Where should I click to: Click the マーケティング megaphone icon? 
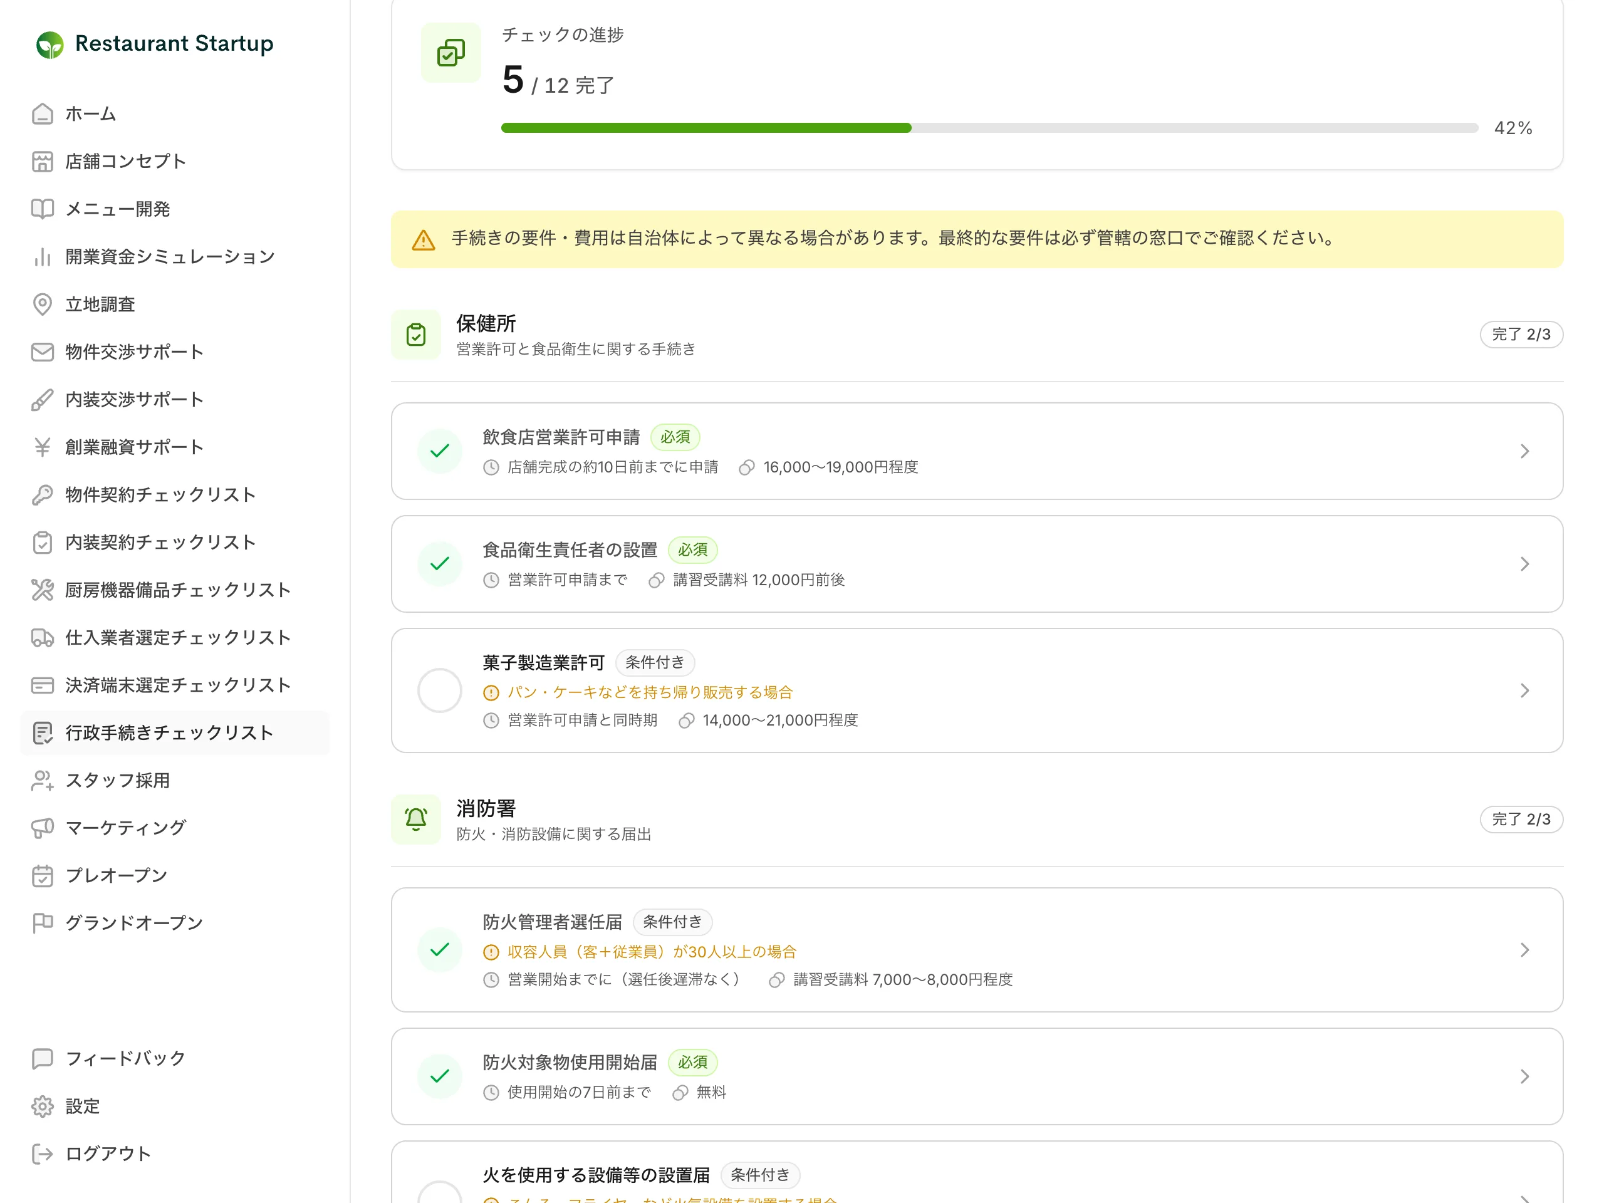coord(43,828)
